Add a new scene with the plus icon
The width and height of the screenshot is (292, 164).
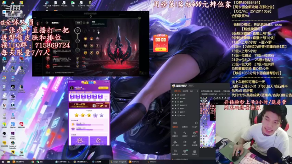point(197,91)
